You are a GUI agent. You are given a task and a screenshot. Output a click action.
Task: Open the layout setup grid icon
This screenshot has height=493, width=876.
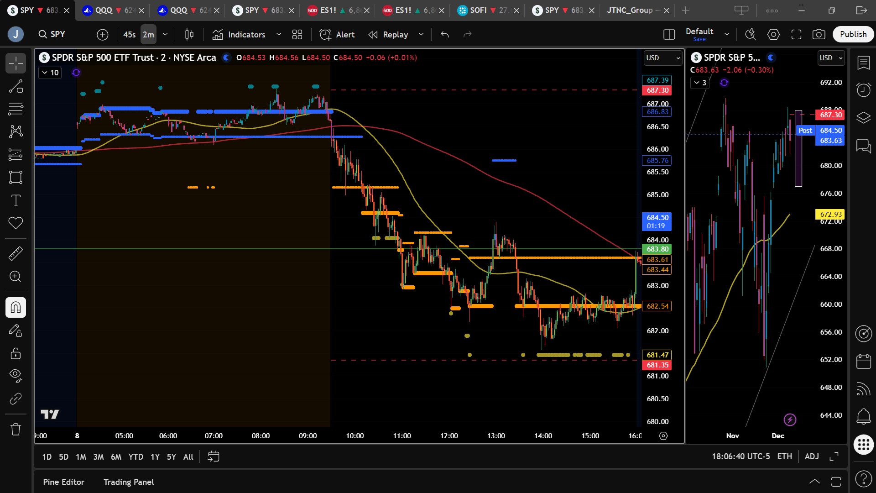point(297,34)
